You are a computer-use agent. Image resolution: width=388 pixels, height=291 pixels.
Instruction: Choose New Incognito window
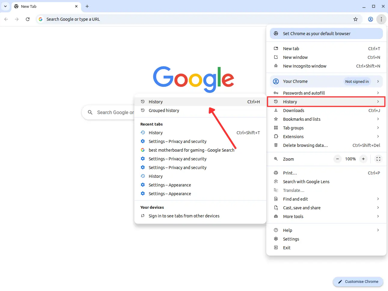304,66
